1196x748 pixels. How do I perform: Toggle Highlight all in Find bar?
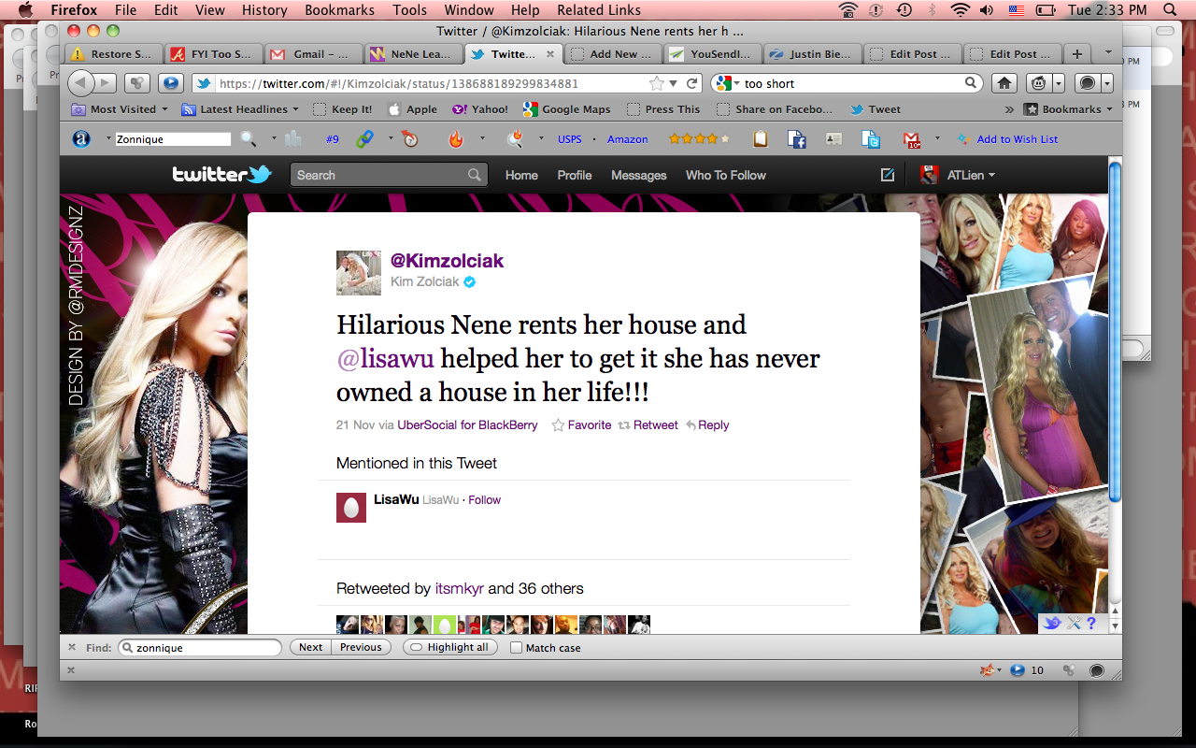(x=449, y=647)
